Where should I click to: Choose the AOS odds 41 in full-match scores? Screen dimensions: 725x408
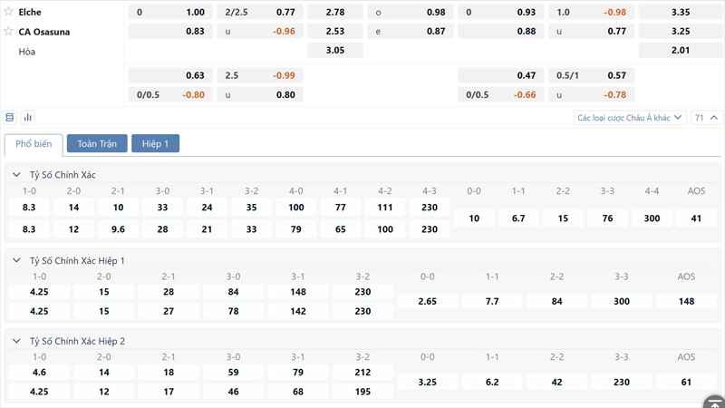(696, 219)
